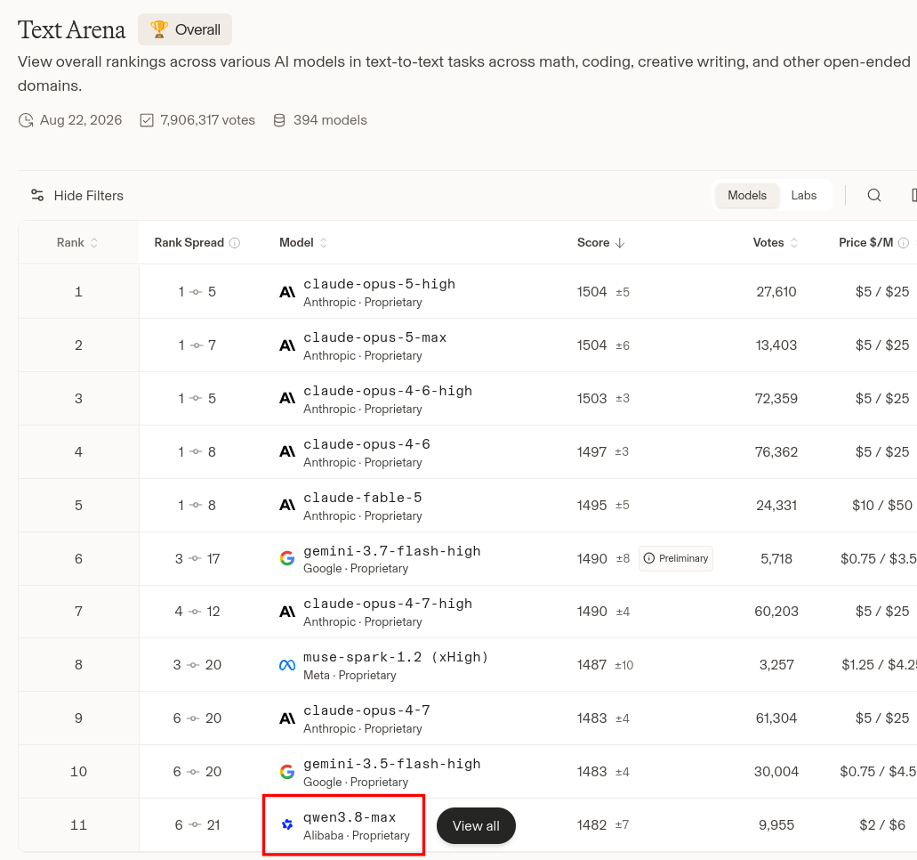Open claude-opus-5-max model link
This screenshot has height=860, width=917.
[374, 337]
